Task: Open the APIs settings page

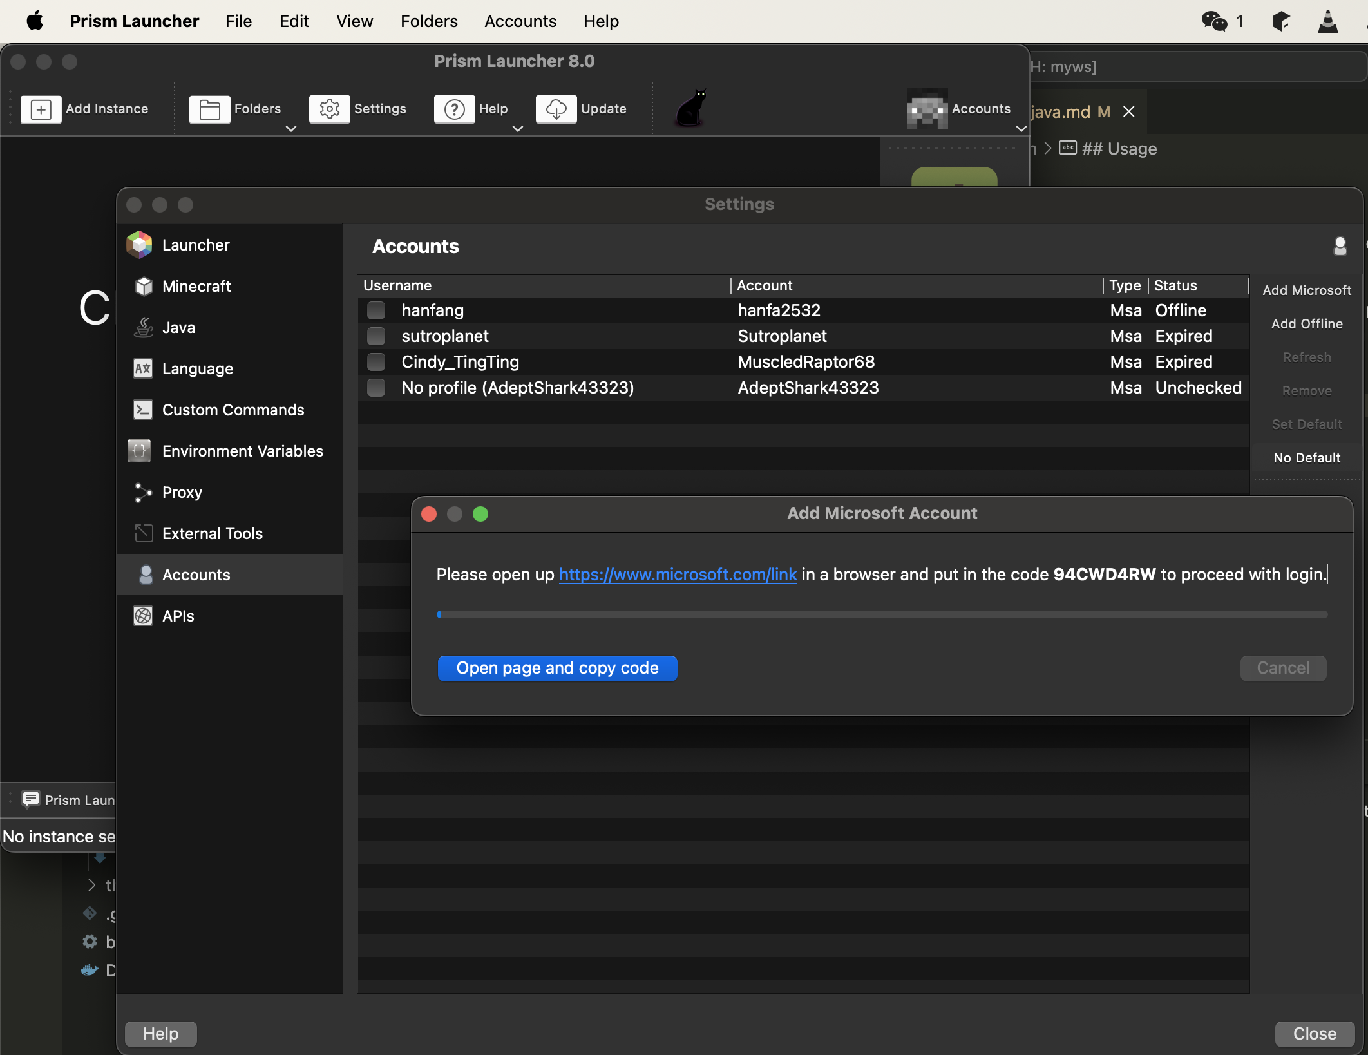Action: pyautogui.click(x=178, y=616)
